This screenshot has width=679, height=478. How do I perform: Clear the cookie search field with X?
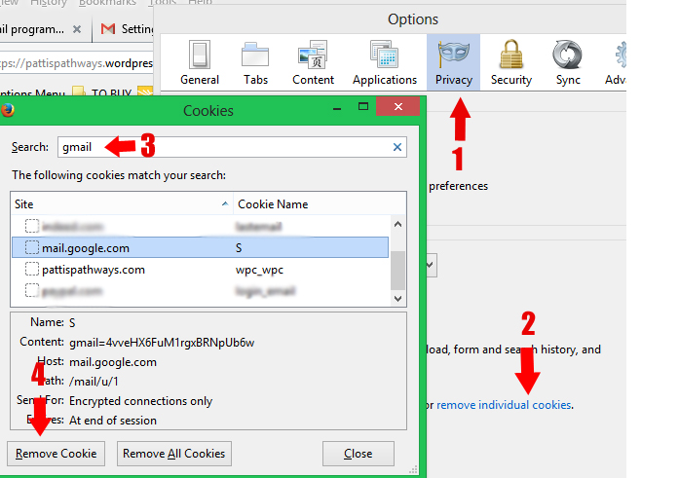pos(397,148)
